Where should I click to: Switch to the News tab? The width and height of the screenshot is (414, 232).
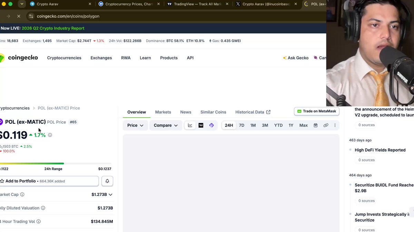186,112
